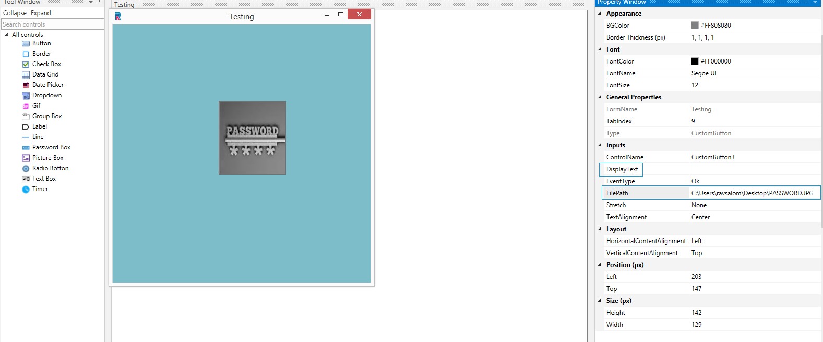Click the PASSWORD image button on the form
This screenshot has width=823, height=342.
[252, 138]
